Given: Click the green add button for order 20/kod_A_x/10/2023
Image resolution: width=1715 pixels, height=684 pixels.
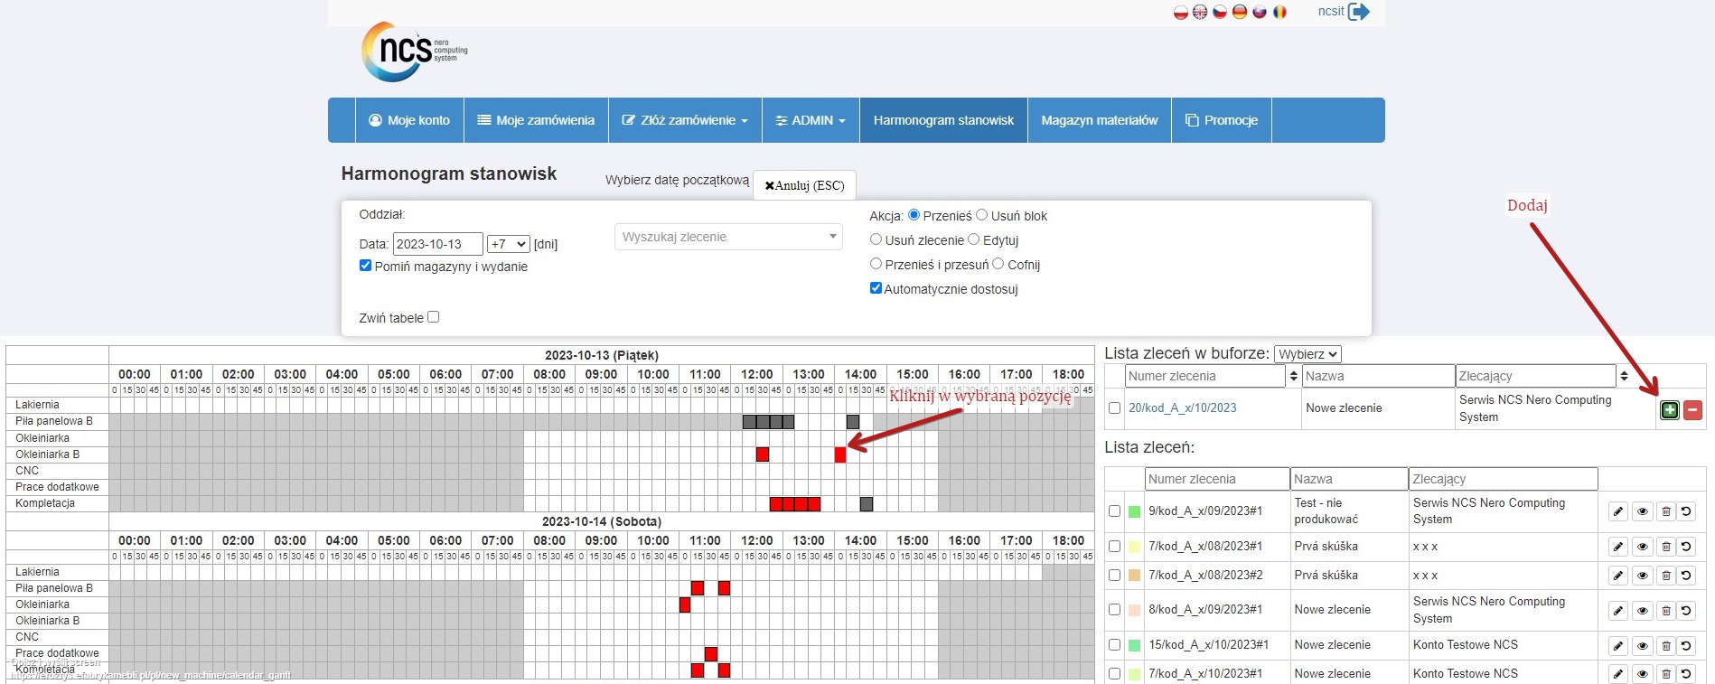Looking at the screenshot, I should 1669,410.
